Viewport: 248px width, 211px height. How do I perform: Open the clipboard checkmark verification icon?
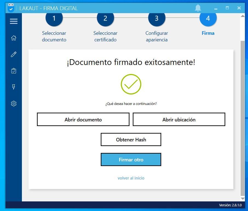tap(14, 71)
